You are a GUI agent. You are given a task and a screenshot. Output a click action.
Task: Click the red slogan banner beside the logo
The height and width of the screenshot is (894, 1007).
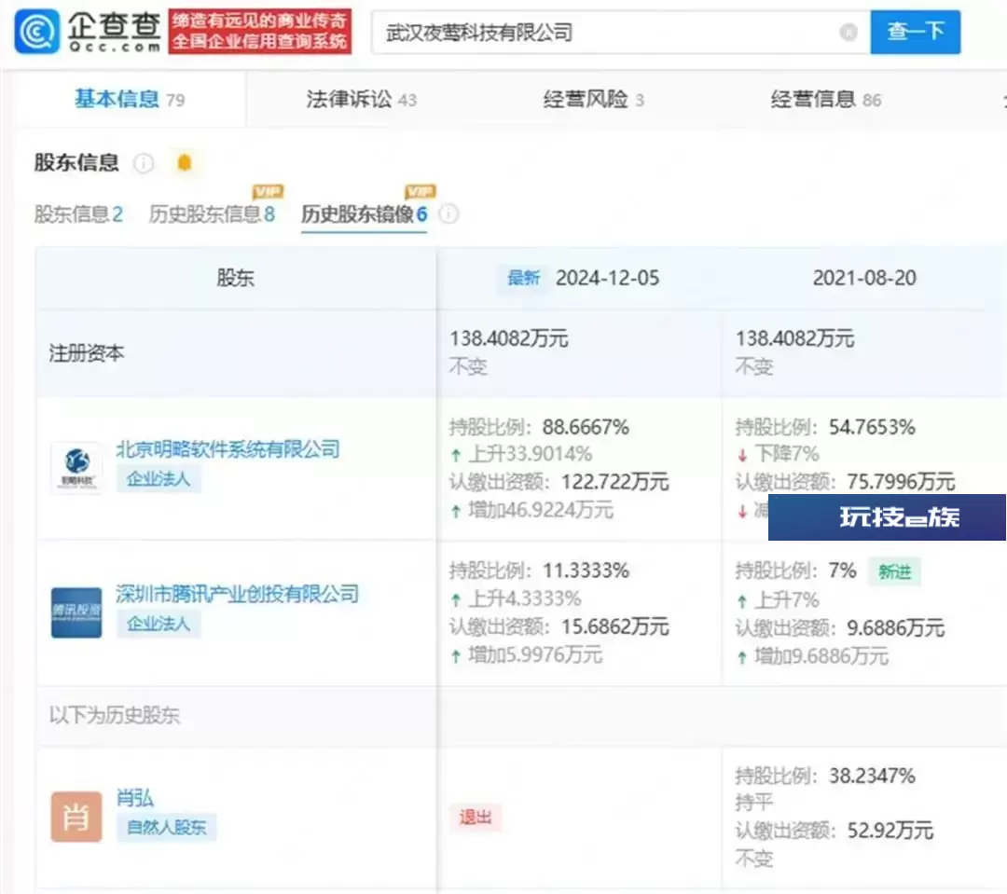coord(260,32)
